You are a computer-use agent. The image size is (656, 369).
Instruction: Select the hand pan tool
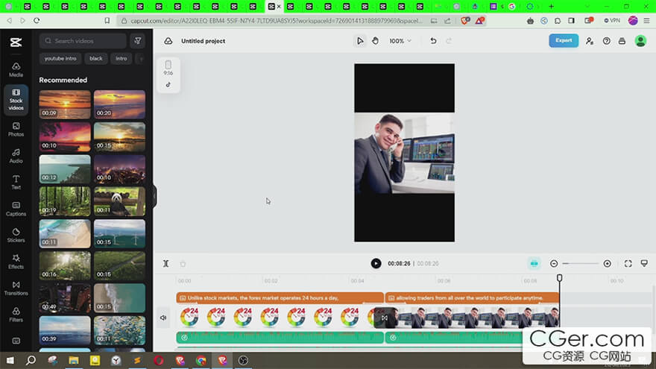(x=375, y=40)
